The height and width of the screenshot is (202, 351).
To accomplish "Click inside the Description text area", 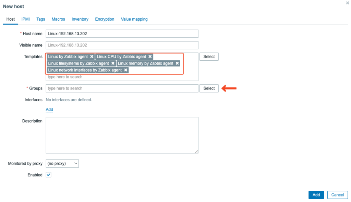I will [x=122, y=135].
